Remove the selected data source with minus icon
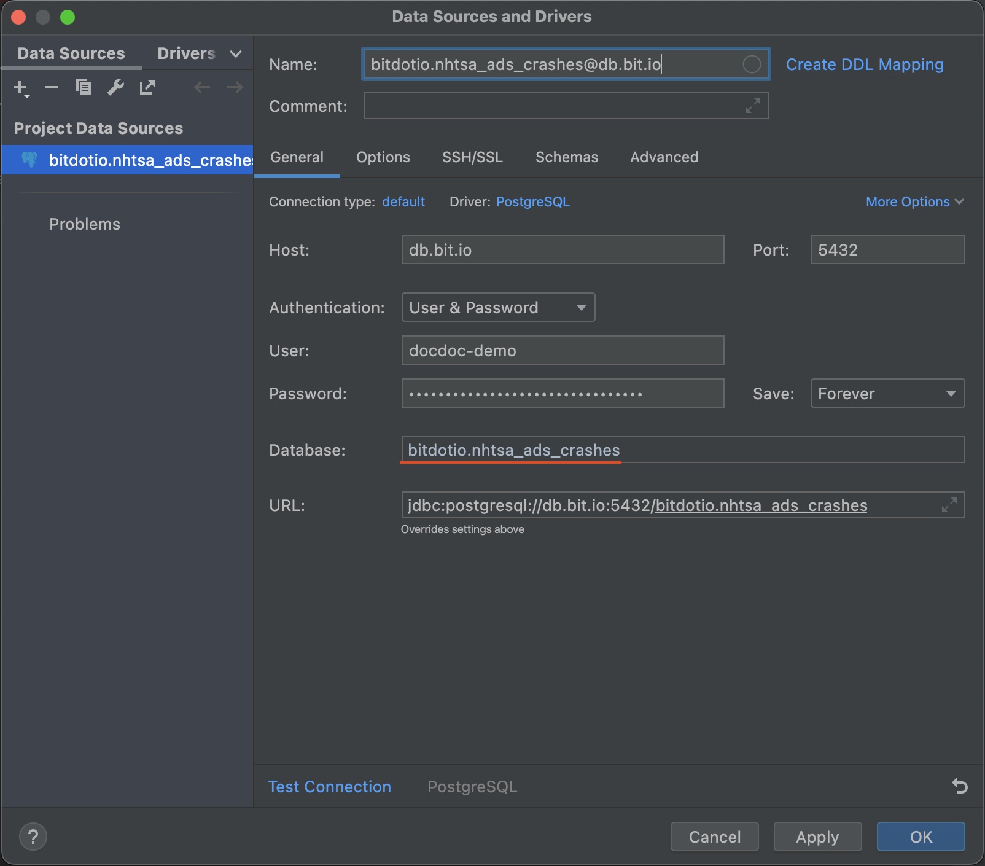The image size is (985, 866). 52,88
